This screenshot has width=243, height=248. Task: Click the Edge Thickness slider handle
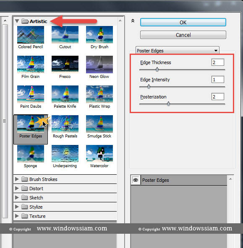157,69
